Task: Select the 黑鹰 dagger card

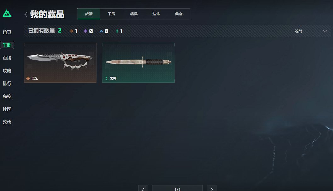Action: point(139,63)
